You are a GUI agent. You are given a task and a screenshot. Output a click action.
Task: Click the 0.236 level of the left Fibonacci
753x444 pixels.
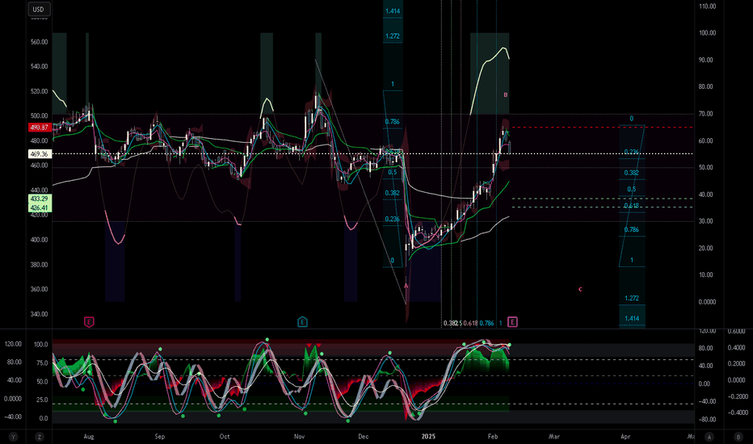393,219
